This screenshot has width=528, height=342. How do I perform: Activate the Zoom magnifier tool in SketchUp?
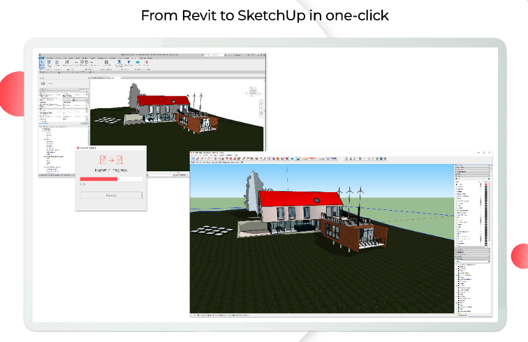pyautogui.click(x=265, y=158)
